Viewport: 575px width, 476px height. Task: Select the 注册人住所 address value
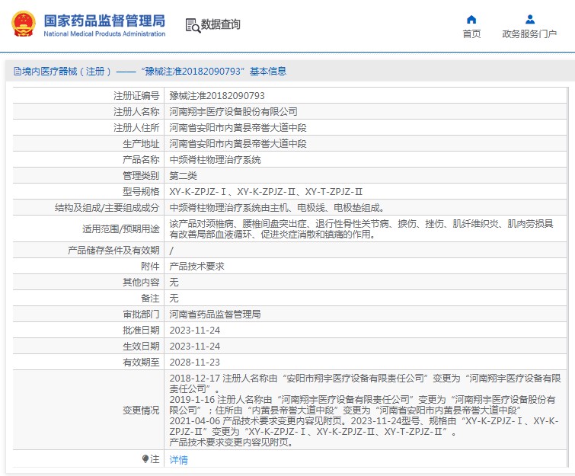tap(238, 128)
